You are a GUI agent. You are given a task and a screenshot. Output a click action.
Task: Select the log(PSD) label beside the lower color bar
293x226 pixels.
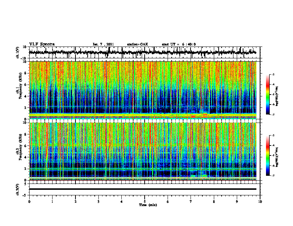pyautogui.click(x=277, y=157)
